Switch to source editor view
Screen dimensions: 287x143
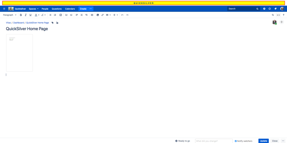278,15
